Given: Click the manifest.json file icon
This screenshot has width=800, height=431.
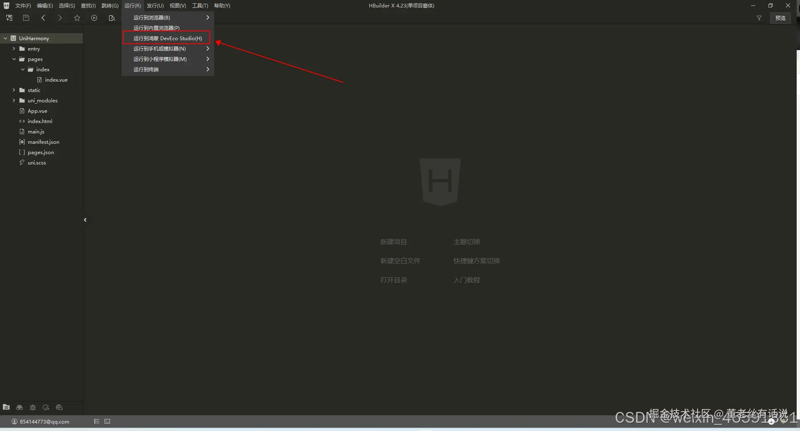Looking at the screenshot, I should pyautogui.click(x=22, y=142).
